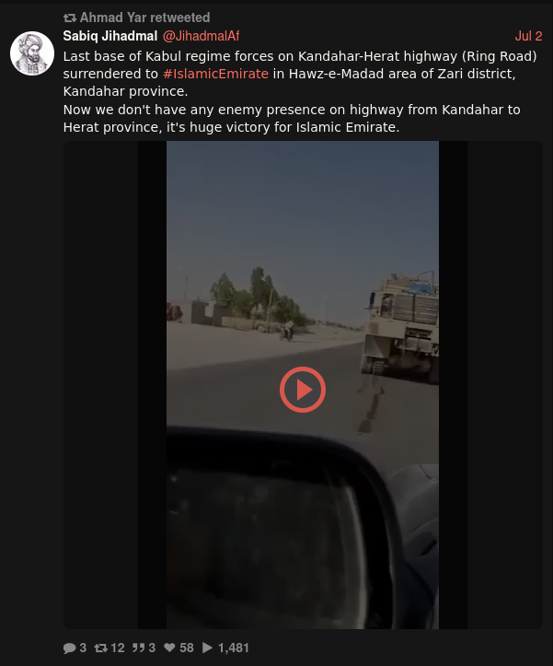
Task: Click the military truck in the video frame
Action: tap(399, 327)
